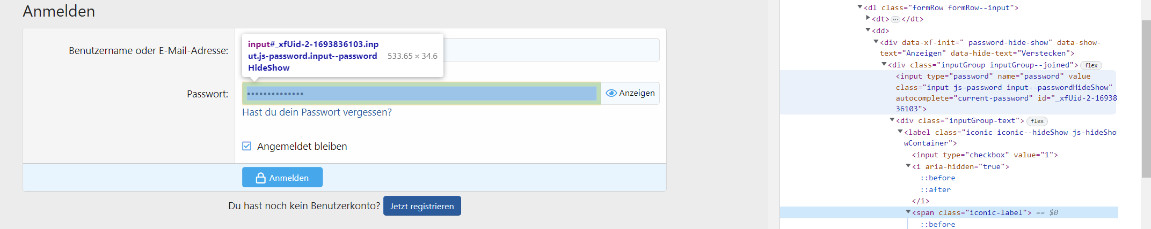Collapse the dl formRow element node
This screenshot has width=1151, height=229.
[859, 7]
